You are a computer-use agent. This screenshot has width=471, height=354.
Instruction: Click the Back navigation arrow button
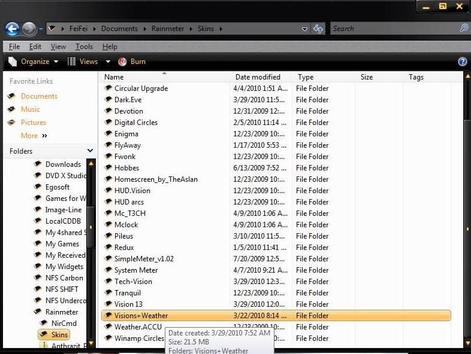pyautogui.click(x=12, y=29)
